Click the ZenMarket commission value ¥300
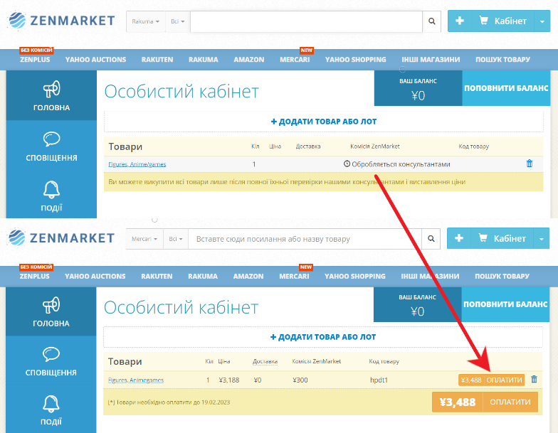Image resolution: width=558 pixels, height=433 pixels. click(300, 380)
